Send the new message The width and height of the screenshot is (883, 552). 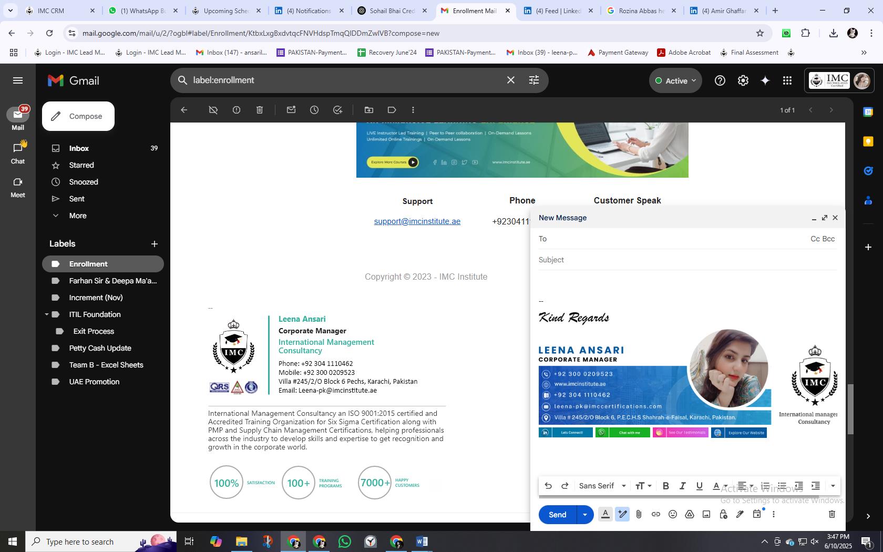(557, 514)
